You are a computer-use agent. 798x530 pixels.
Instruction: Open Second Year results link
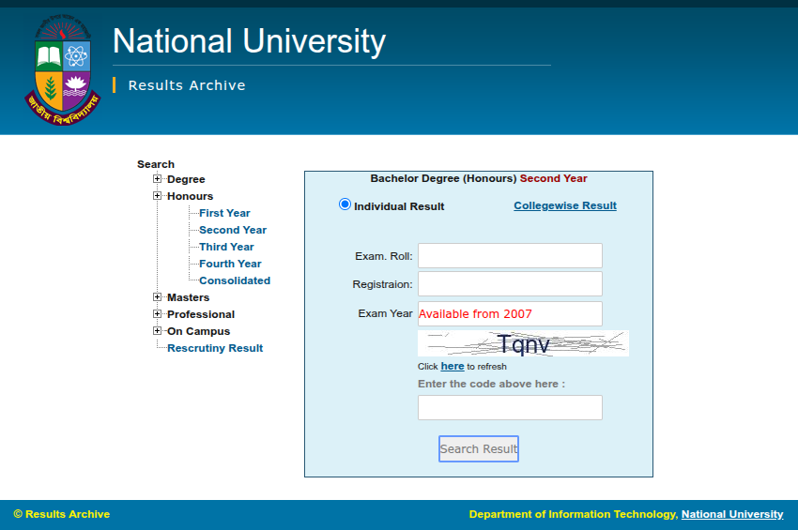pos(233,230)
